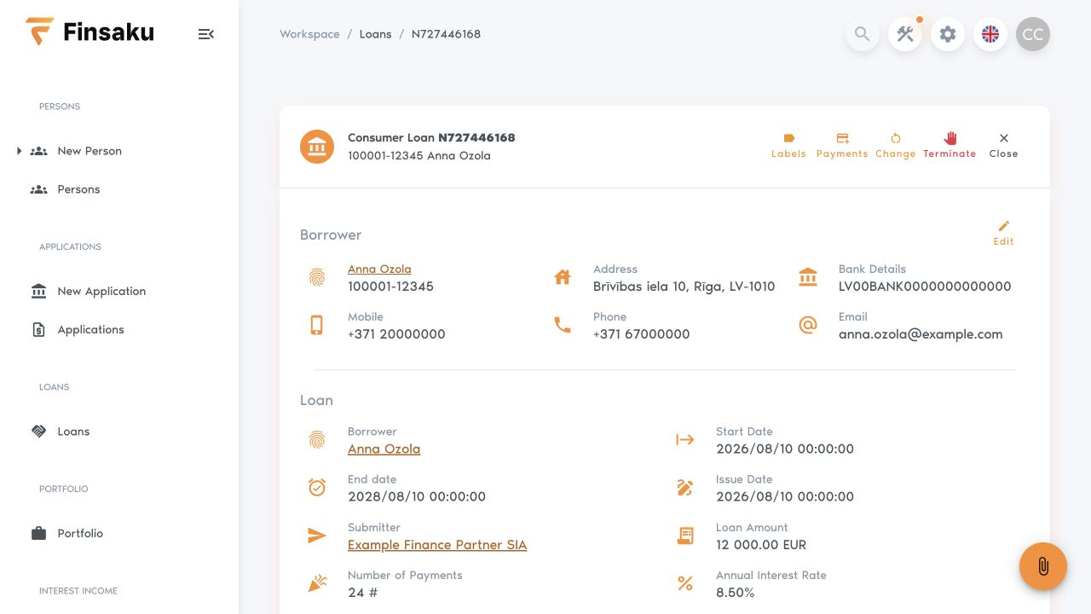
Task: Click the Loan Amount receipt icon
Action: (x=685, y=536)
